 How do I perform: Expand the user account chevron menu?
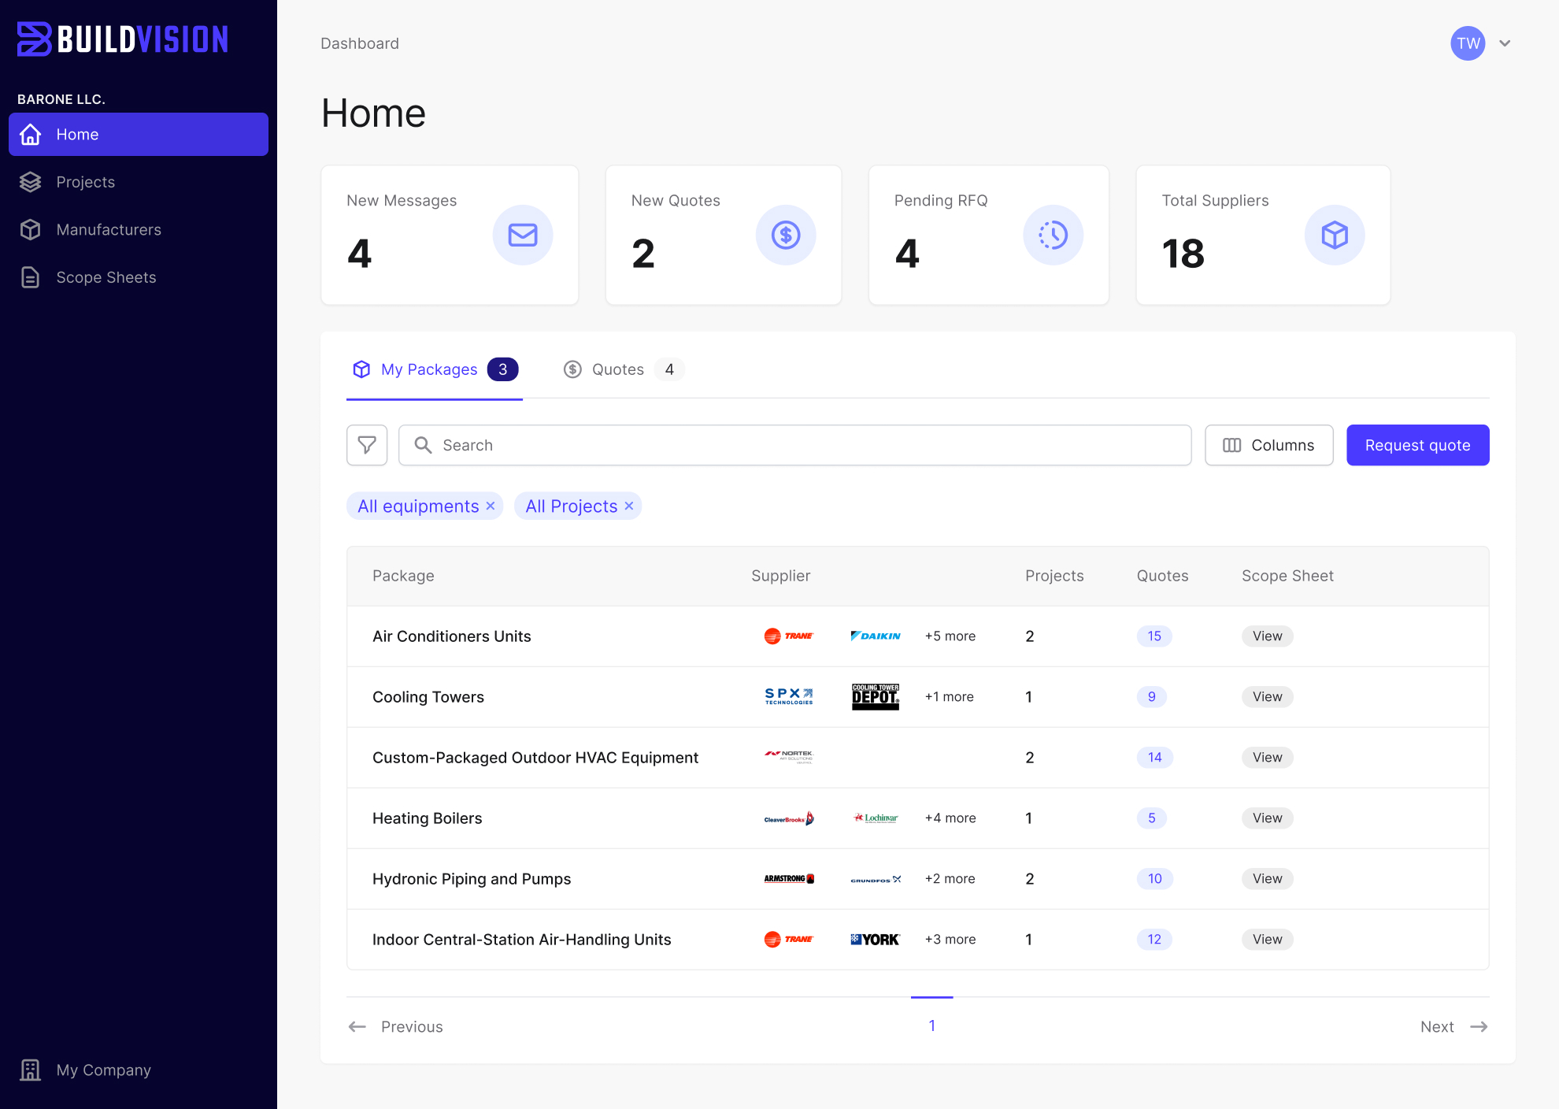1505,43
